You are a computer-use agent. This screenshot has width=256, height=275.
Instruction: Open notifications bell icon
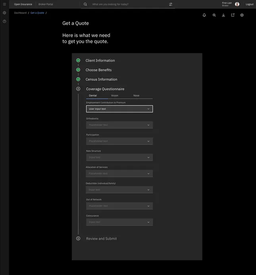pyautogui.click(x=204, y=15)
